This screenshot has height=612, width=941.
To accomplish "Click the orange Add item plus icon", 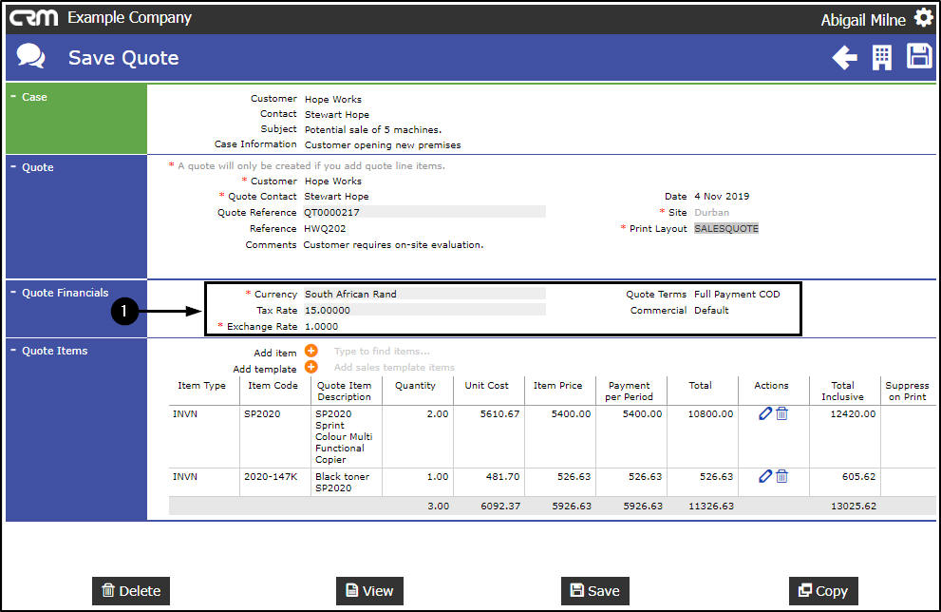I will tap(311, 352).
